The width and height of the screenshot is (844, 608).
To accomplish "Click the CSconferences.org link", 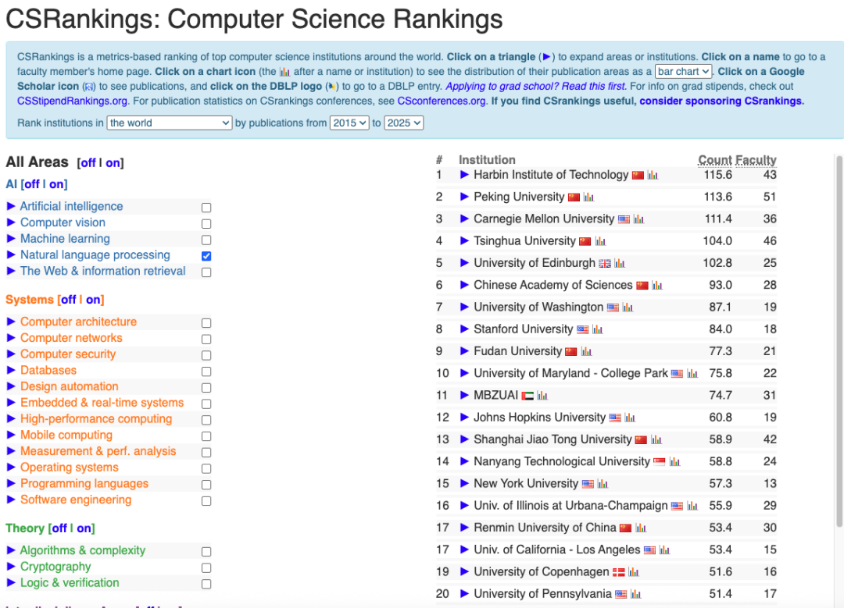I will click(442, 101).
